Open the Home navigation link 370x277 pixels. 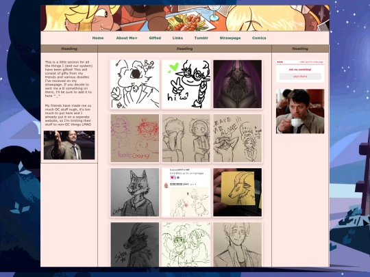click(x=98, y=38)
